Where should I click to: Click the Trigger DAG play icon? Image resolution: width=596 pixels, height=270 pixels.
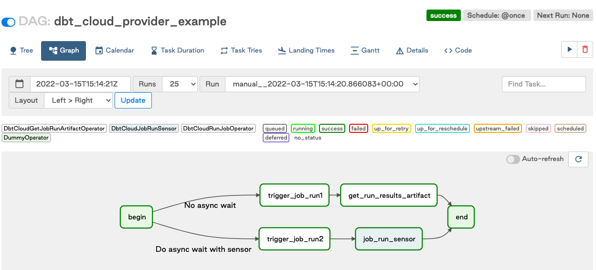click(x=569, y=50)
